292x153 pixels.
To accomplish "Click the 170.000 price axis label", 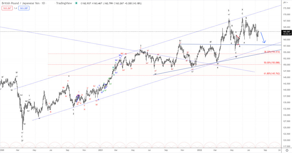I will click(x=286, y=15).
